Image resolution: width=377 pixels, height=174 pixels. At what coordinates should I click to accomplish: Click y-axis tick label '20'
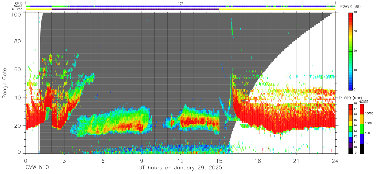pyautogui.click(x=17, y=126)
